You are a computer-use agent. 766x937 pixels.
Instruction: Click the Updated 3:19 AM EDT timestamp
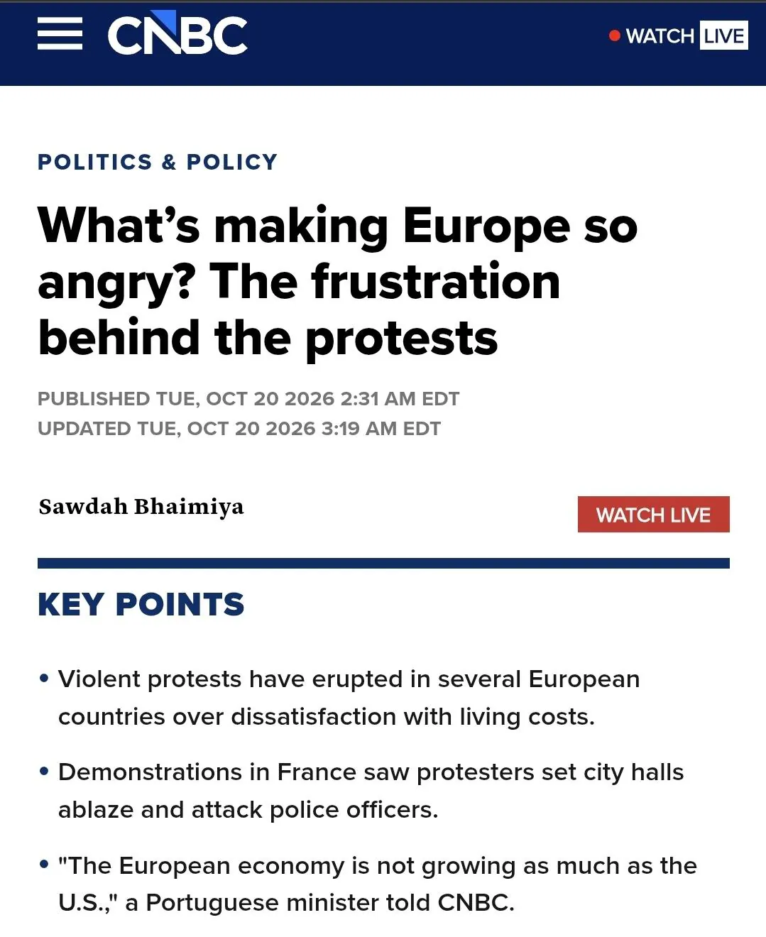click(239, 429)
